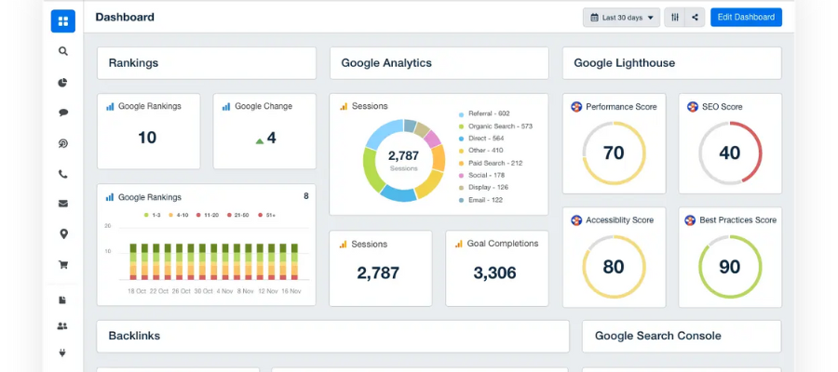Image resolution: width=838 pixels, height=372 pixels.
Task: Toggle the 1-3 legend series
Action: click(x=153, y=215)
